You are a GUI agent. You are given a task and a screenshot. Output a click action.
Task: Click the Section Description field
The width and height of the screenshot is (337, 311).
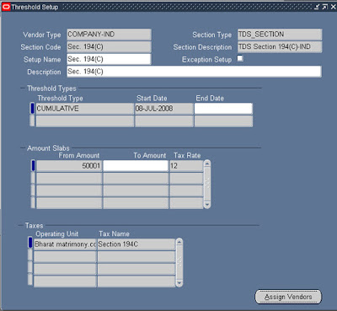[x=280, y=47]
